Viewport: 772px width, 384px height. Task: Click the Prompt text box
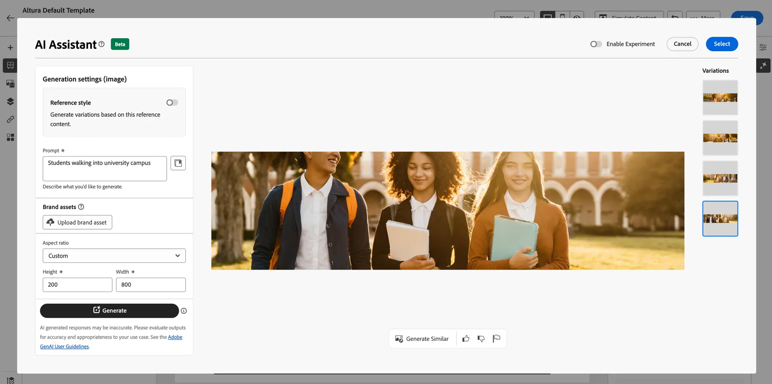pyautogui.click(x=105, y=169)
